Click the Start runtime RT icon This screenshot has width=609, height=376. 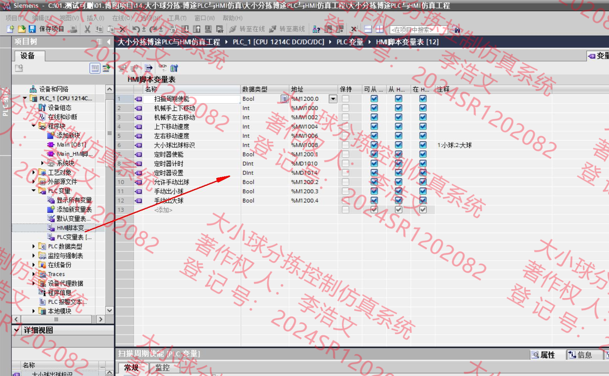point(220,29)
